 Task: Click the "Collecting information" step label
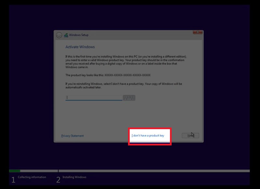click(32, 177)
